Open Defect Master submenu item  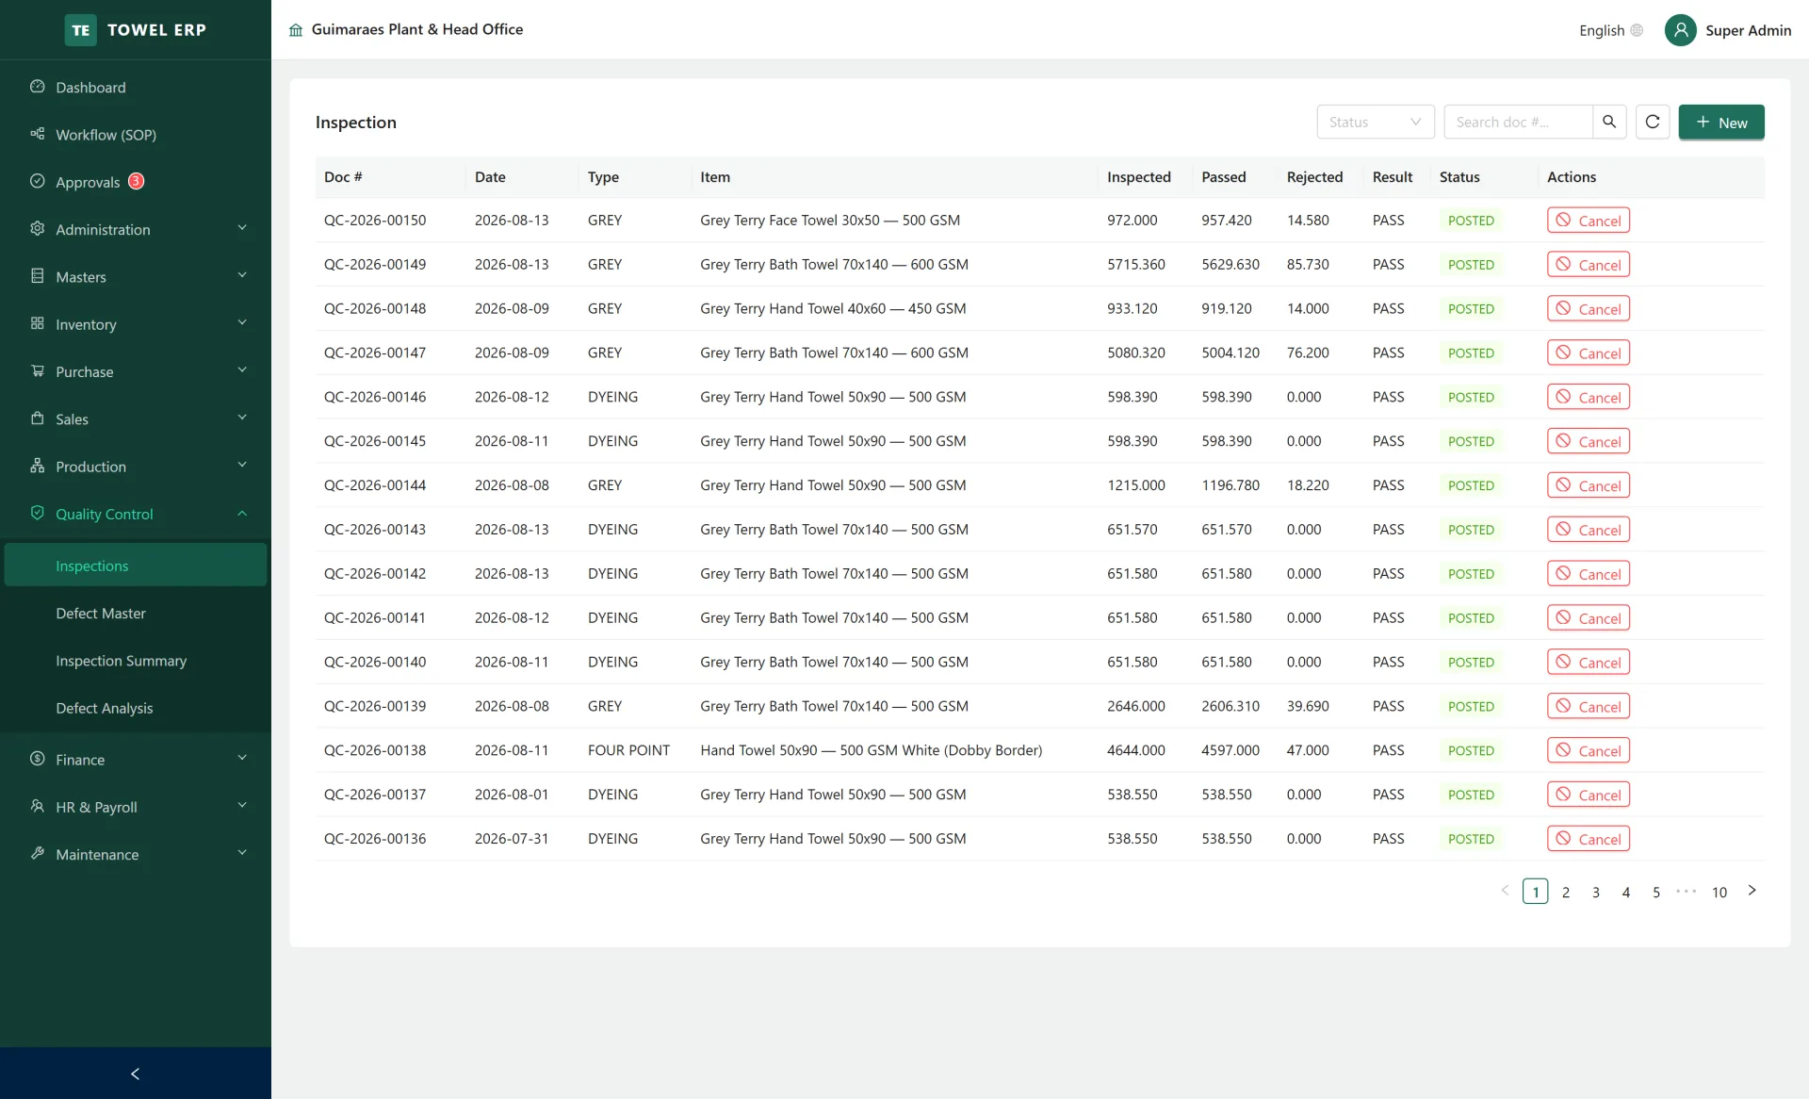(136, 613)
